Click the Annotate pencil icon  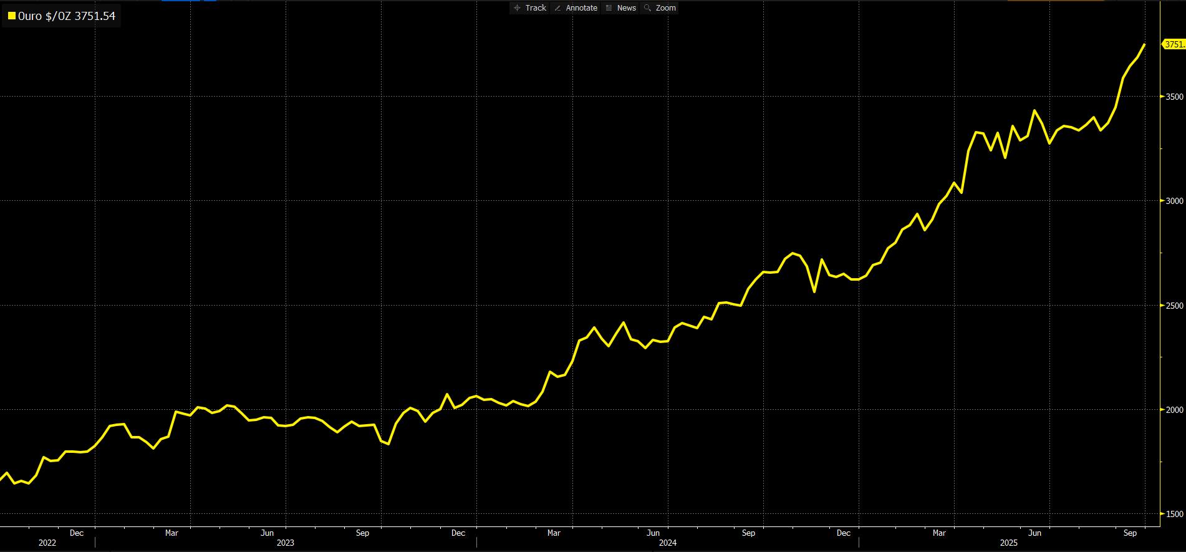(x=557, y=8)
